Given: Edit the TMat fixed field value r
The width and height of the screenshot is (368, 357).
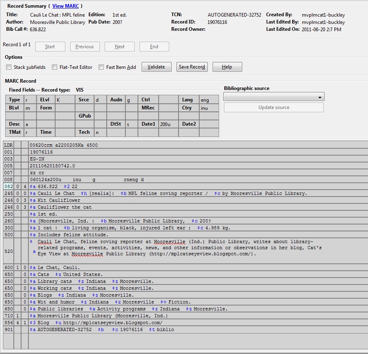Looking at the screenshot, I should click(30, 132).
